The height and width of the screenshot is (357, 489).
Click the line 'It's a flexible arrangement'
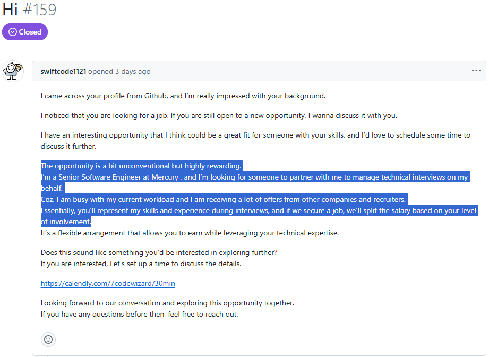[190, 233]
